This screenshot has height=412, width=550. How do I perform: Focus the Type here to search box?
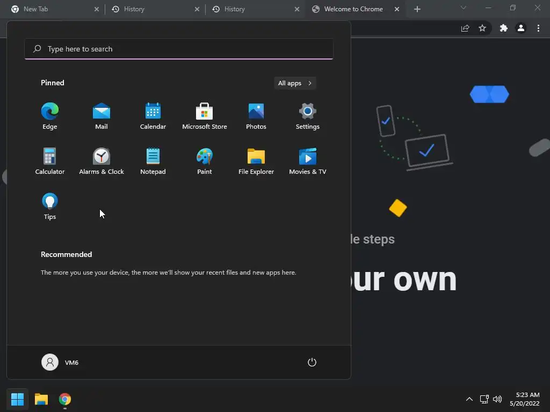(x=179, y=49)
